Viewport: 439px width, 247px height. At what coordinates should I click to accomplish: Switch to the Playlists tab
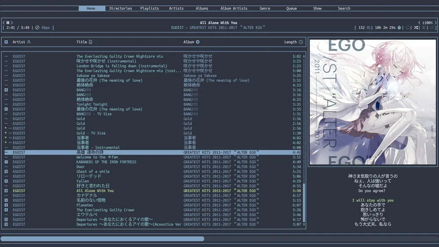click(x=149, y=8)
